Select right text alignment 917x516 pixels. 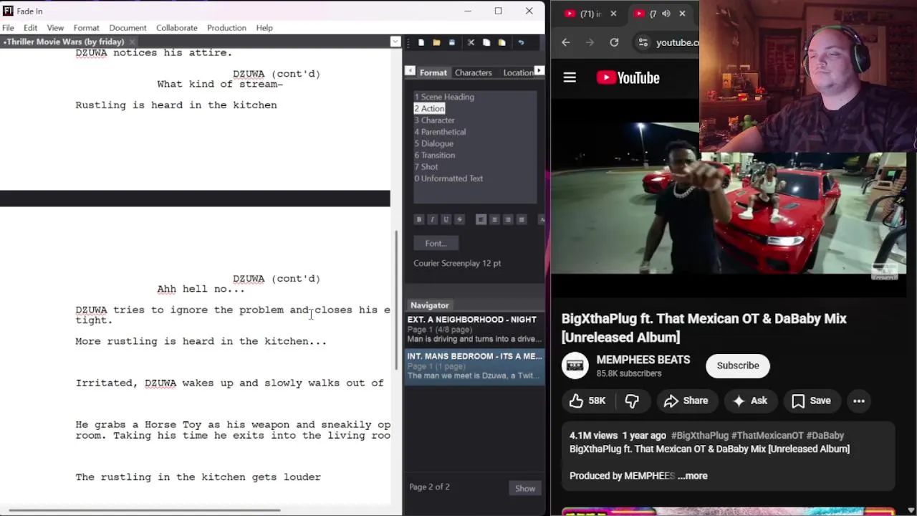(508, 219)
